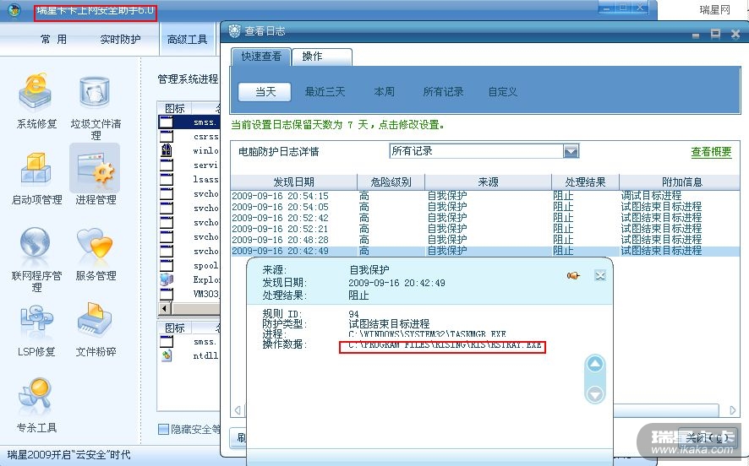
Task: Toggle 隐藏安全 checkbox in process manager
Action: 163,429
